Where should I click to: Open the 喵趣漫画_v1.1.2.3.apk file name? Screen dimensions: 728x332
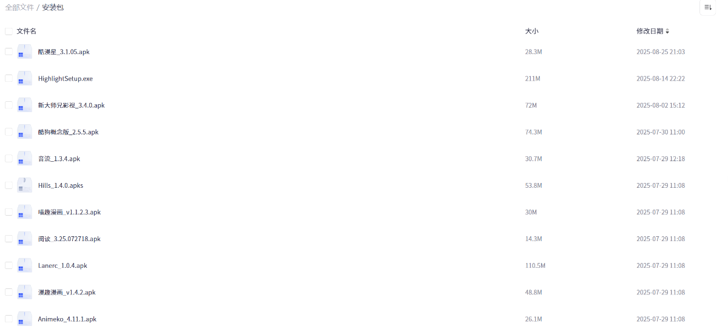pos(69,212)
